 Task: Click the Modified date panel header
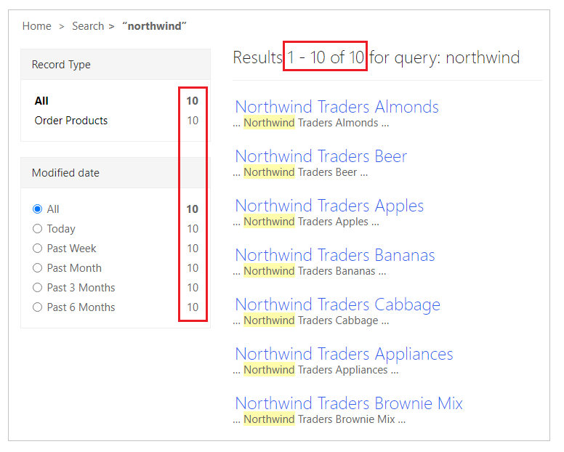click(x=65, y=173)
